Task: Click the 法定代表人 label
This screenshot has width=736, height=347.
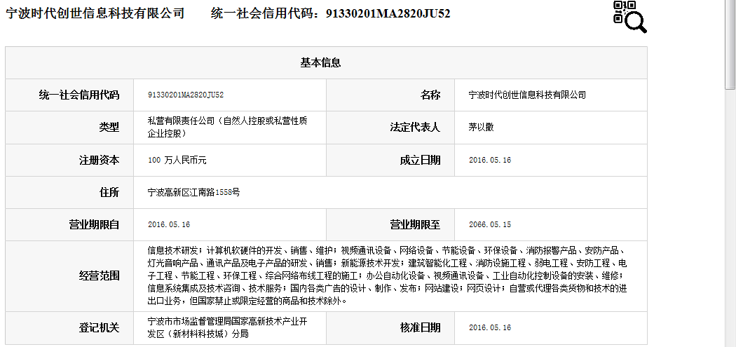Action: pos(415,128)
